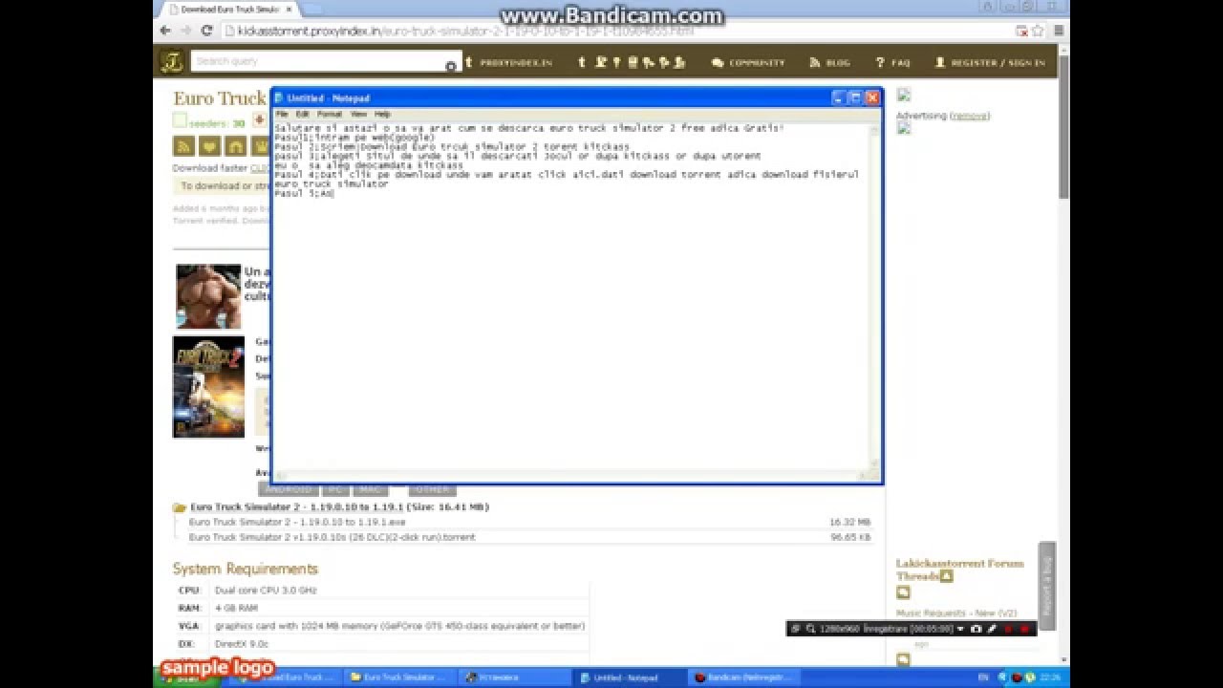Click the green verified box beside seeders
Viewport: 1223px width, 688px height.
(179, 120)
